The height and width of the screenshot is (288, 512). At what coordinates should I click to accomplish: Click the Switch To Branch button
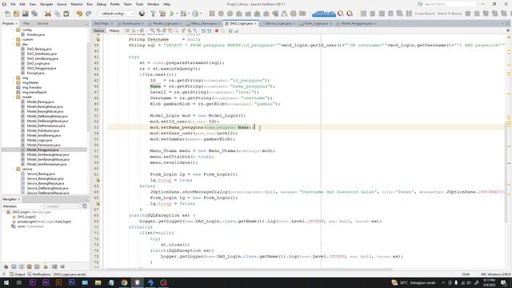click(450, 14)
